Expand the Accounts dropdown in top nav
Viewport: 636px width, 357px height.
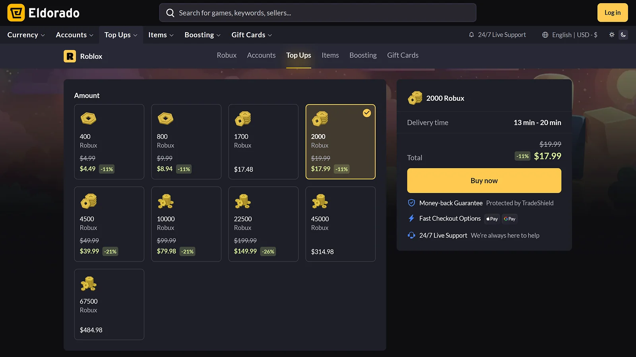74,35
